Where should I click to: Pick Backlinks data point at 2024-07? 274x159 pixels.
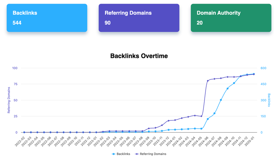[x=214, y=113]
